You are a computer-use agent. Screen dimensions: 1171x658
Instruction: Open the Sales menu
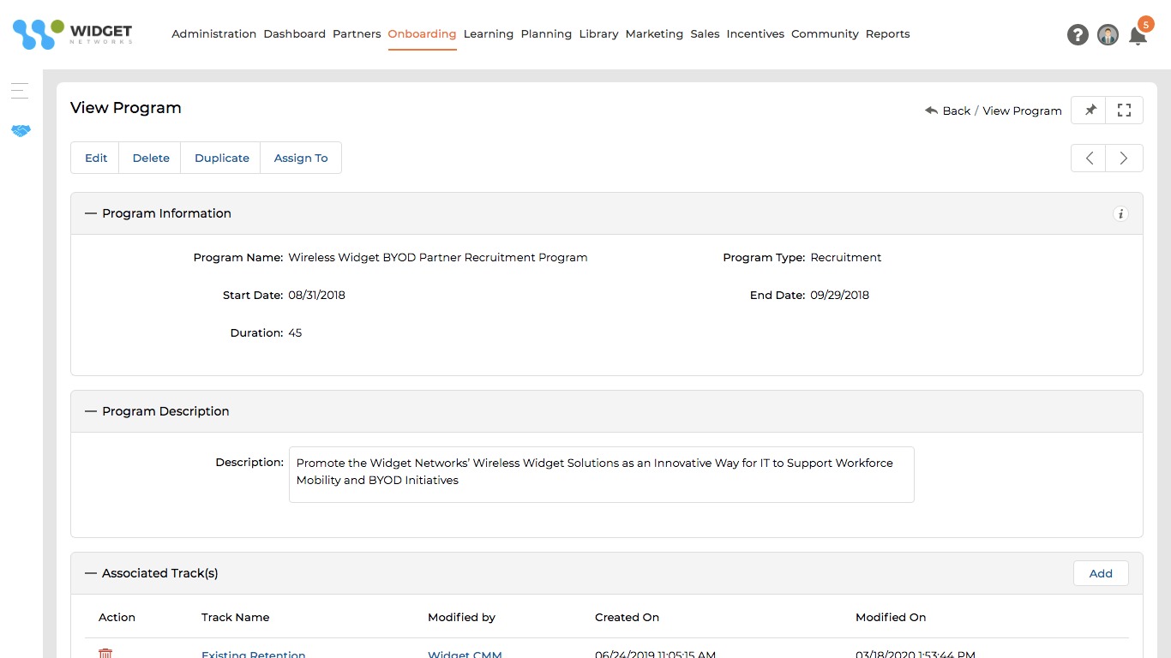coord(705,34)
